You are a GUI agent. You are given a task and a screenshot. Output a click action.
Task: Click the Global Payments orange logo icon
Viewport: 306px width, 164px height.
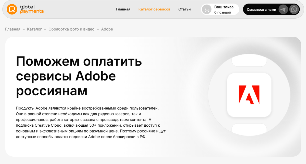[x=12, y=9]
